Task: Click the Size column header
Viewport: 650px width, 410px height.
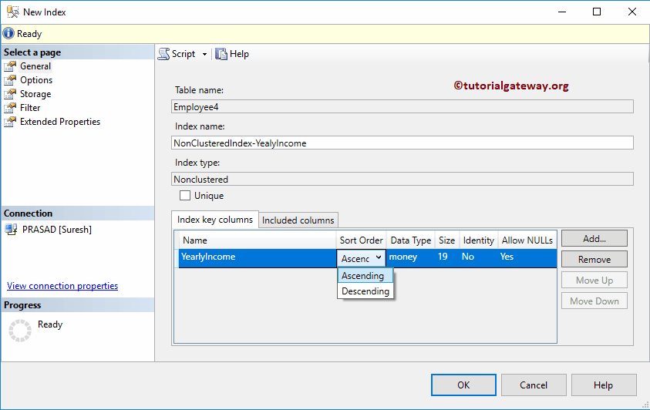Action: pyautogui.click(x=447, y=240)
